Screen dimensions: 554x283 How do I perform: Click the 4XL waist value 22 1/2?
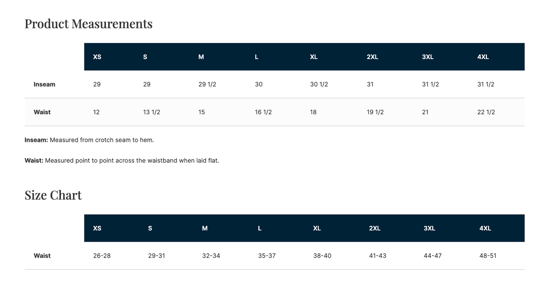[x=486, y=112]
